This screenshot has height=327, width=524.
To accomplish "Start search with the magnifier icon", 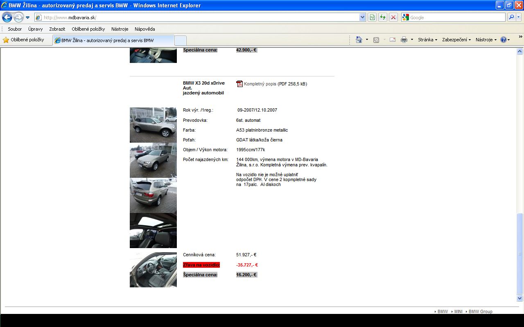I will coord(511,17).
